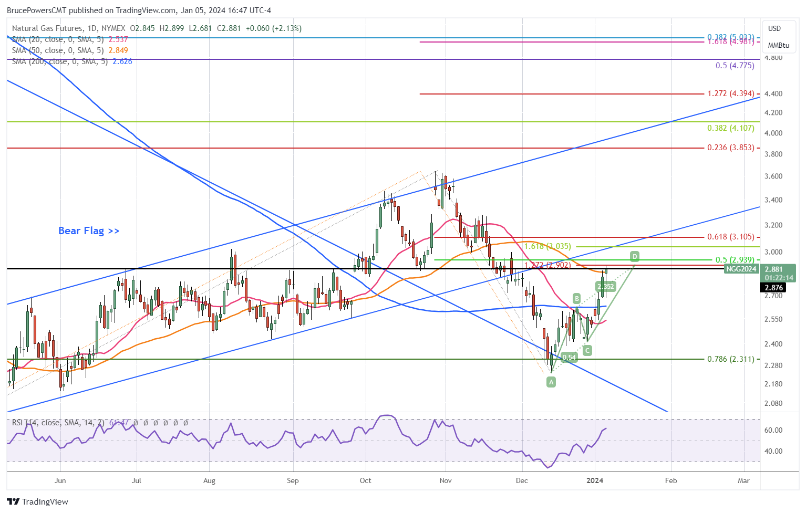806x513 pixels.
Task: Click the 40.00 RSI axis level
Action: [773, 451]
